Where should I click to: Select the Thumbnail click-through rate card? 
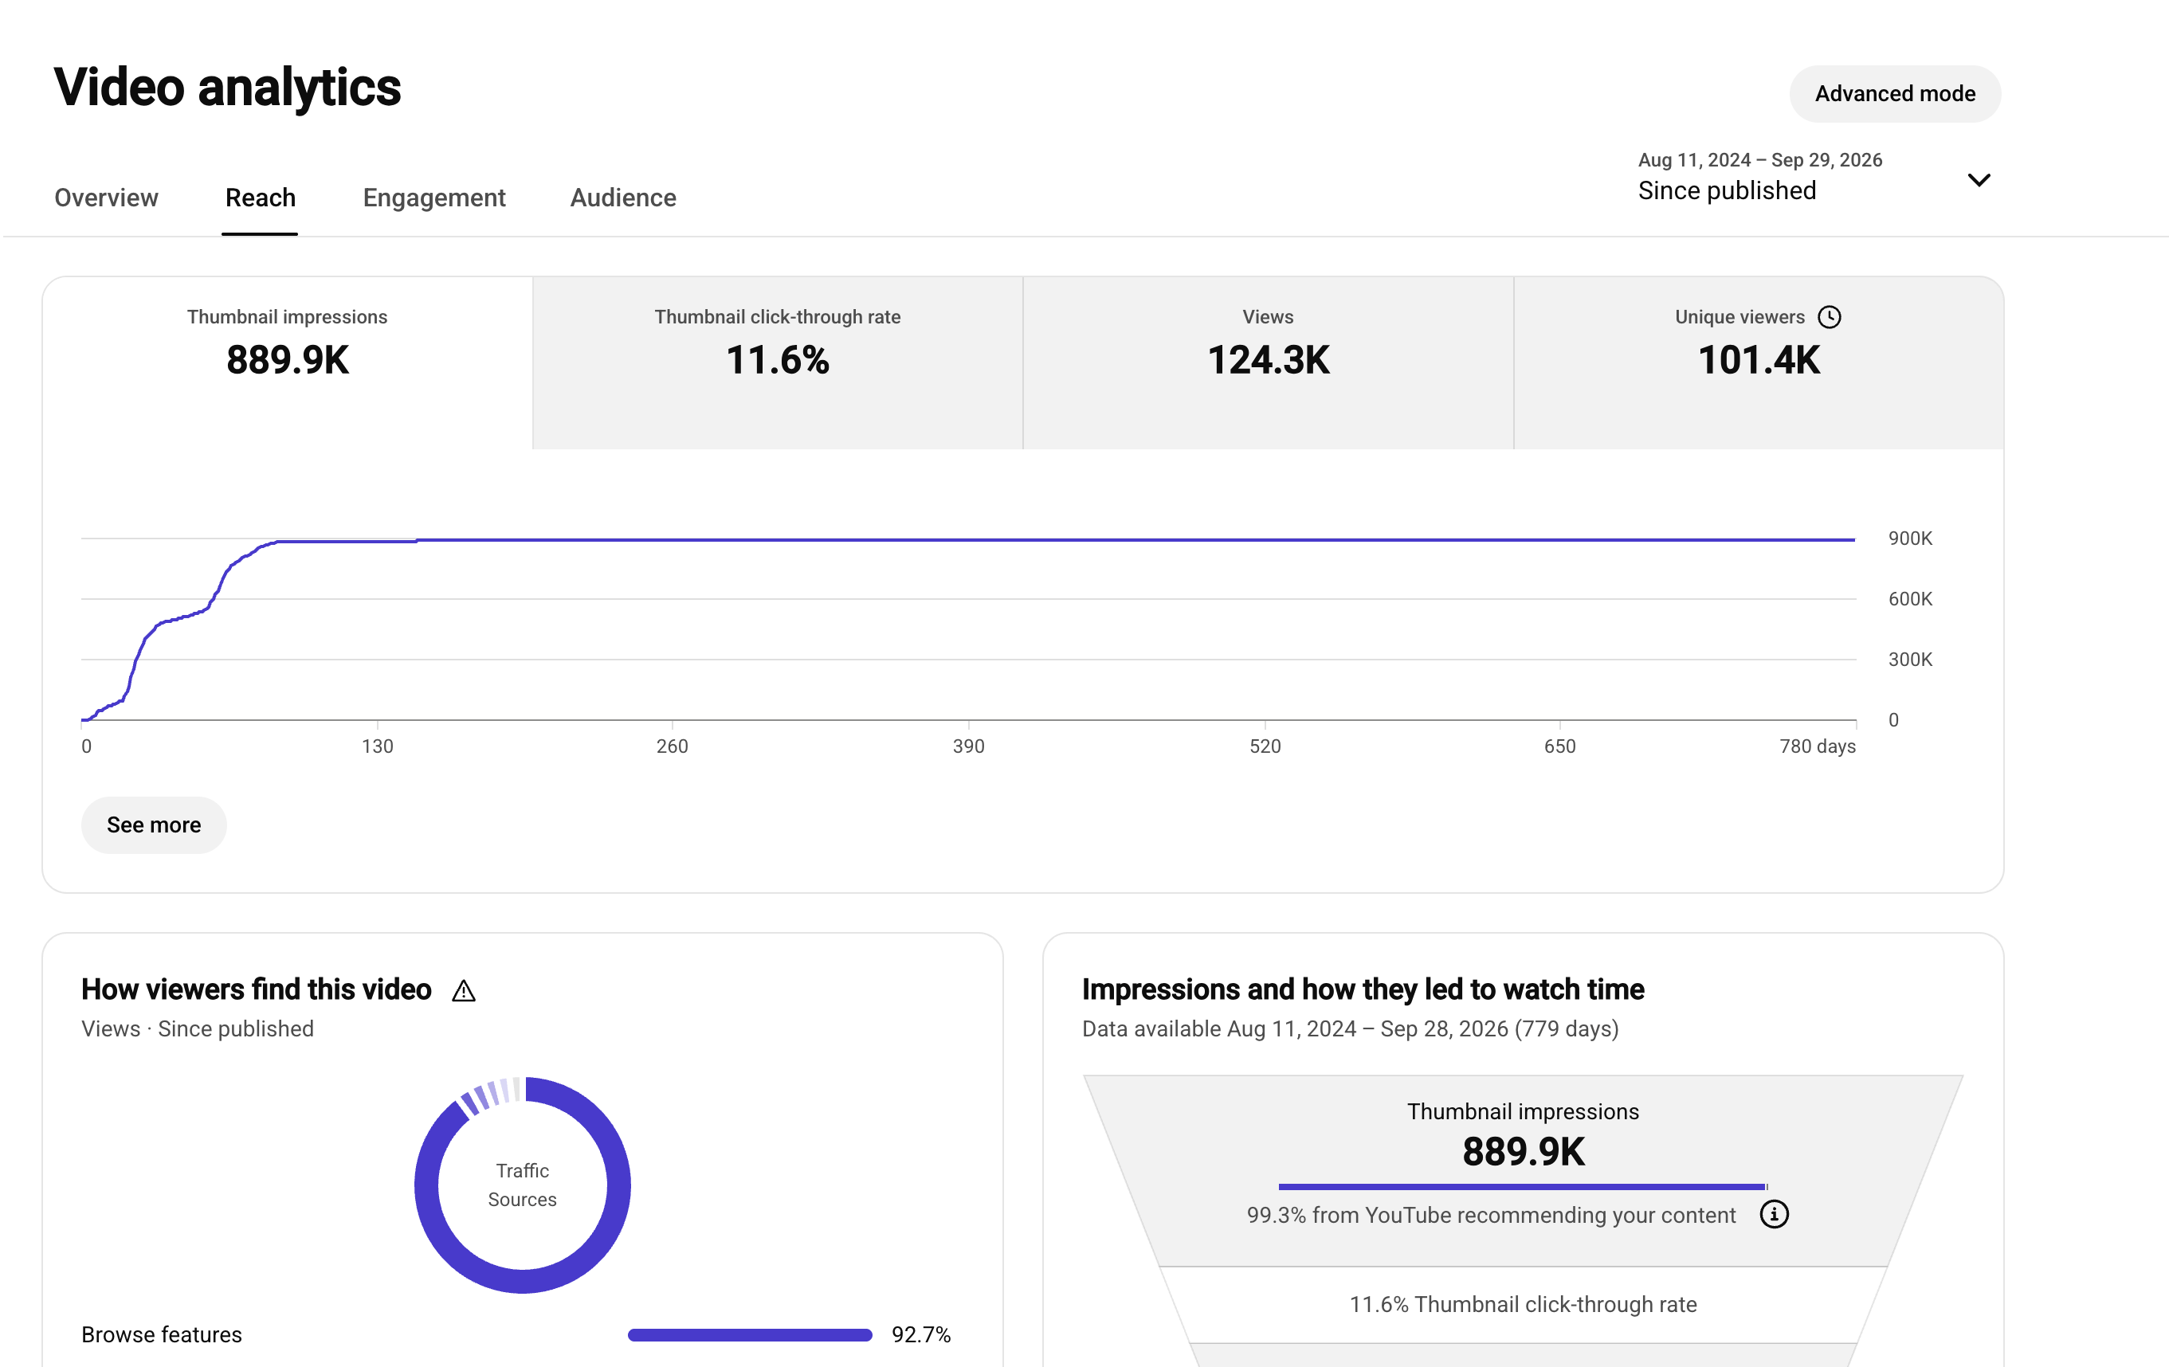click(778, 362)
